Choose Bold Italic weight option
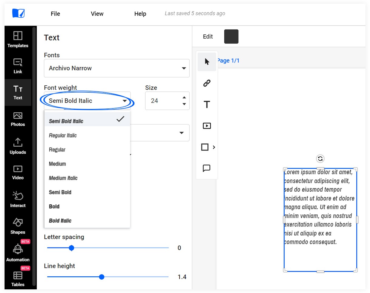The image size is (370, 293). pos(87,221)
